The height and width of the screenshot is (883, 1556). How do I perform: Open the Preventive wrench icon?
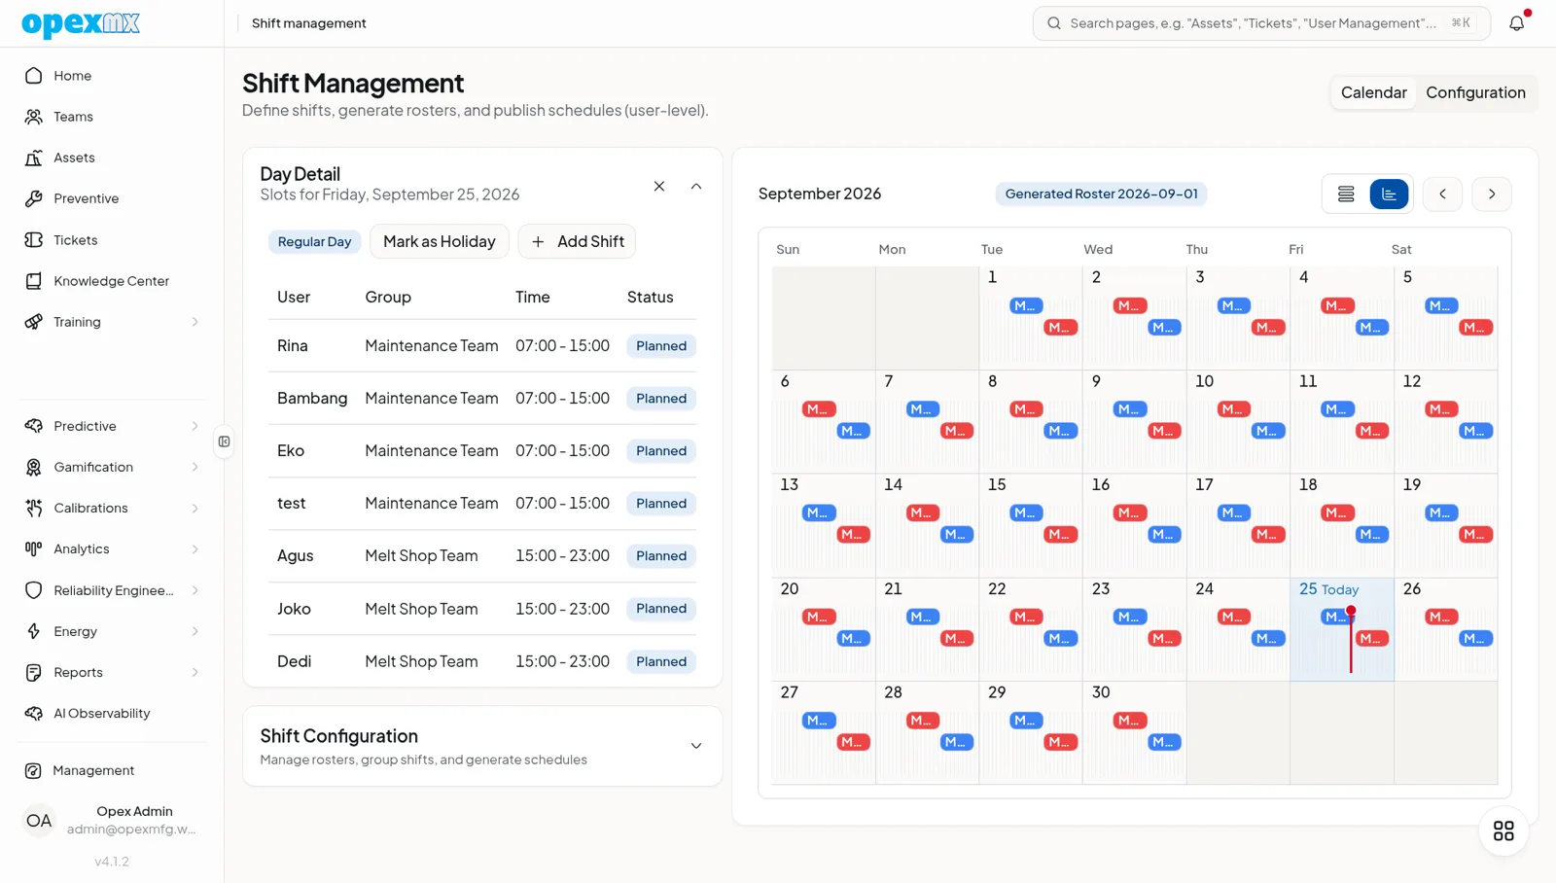[34, 198]
